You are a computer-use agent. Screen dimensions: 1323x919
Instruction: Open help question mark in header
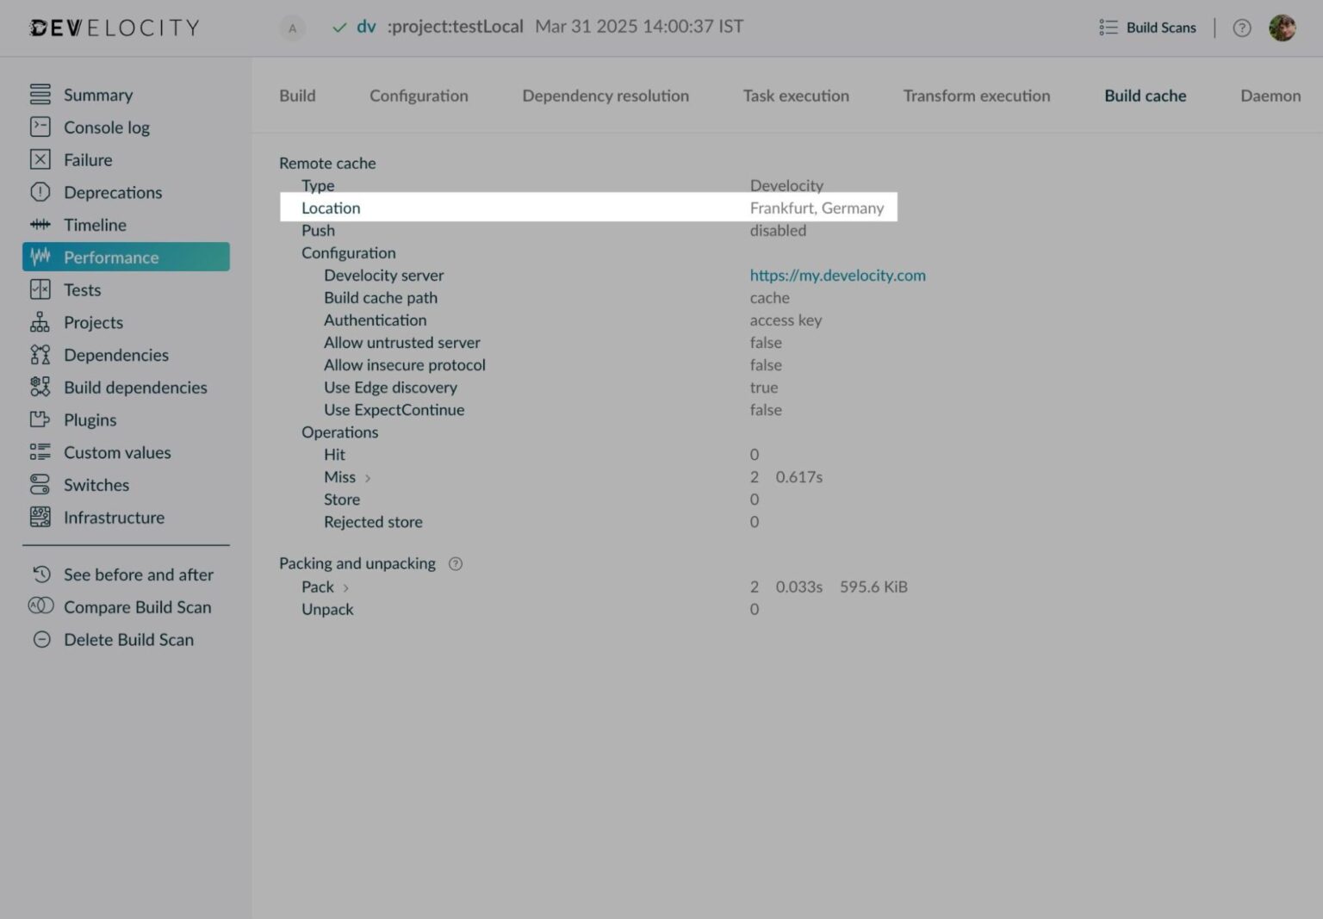click(x=1241, y=28)
